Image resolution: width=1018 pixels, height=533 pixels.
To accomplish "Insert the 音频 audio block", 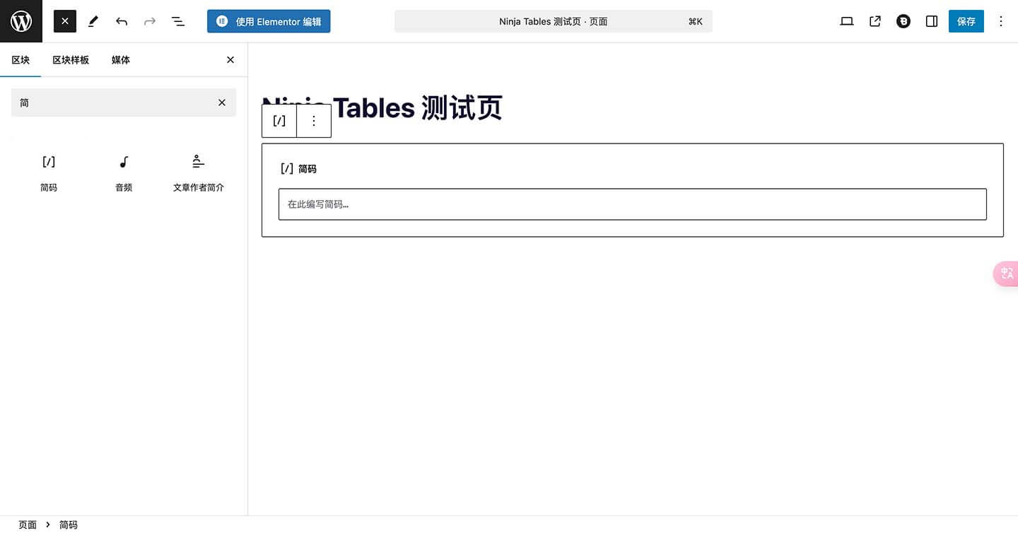I will point(124,173).
